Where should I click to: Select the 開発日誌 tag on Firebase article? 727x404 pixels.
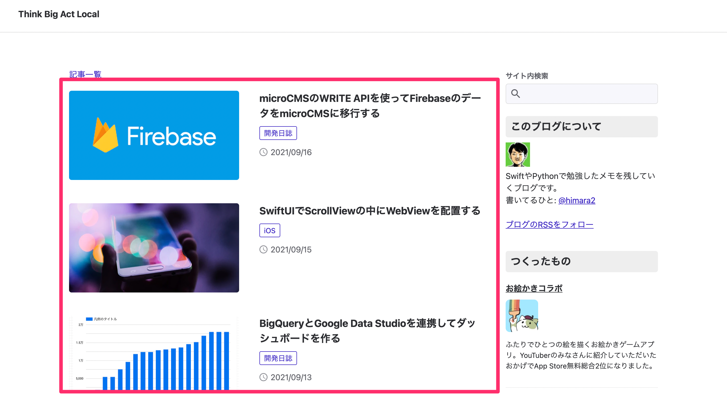[x=278, y=133]
